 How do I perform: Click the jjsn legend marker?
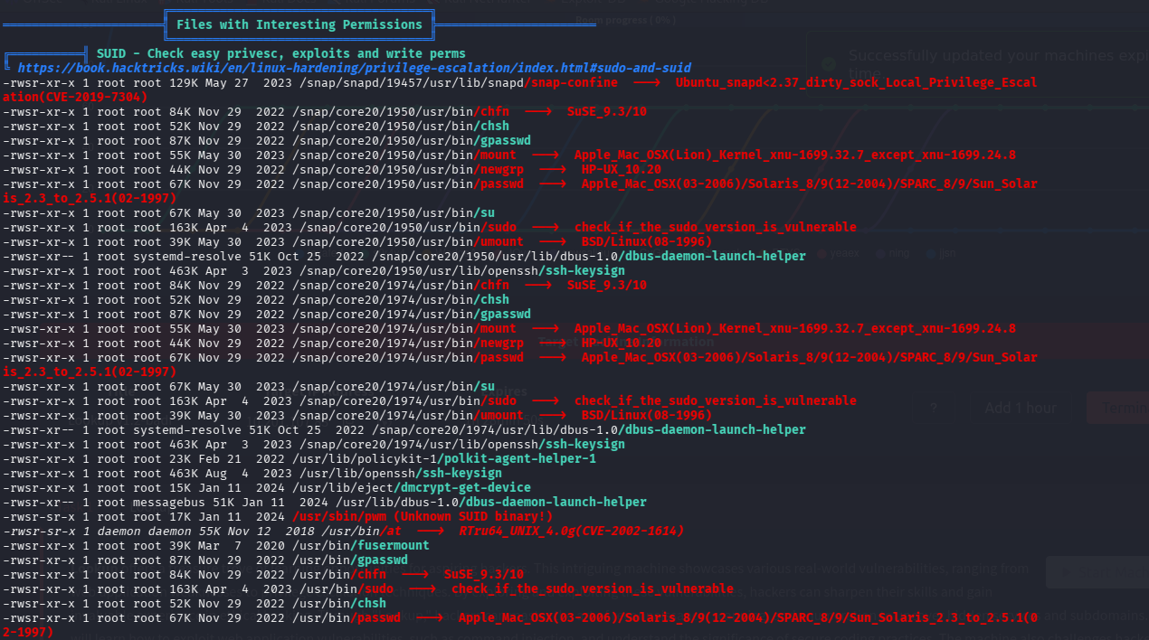(x=929, y=254)
